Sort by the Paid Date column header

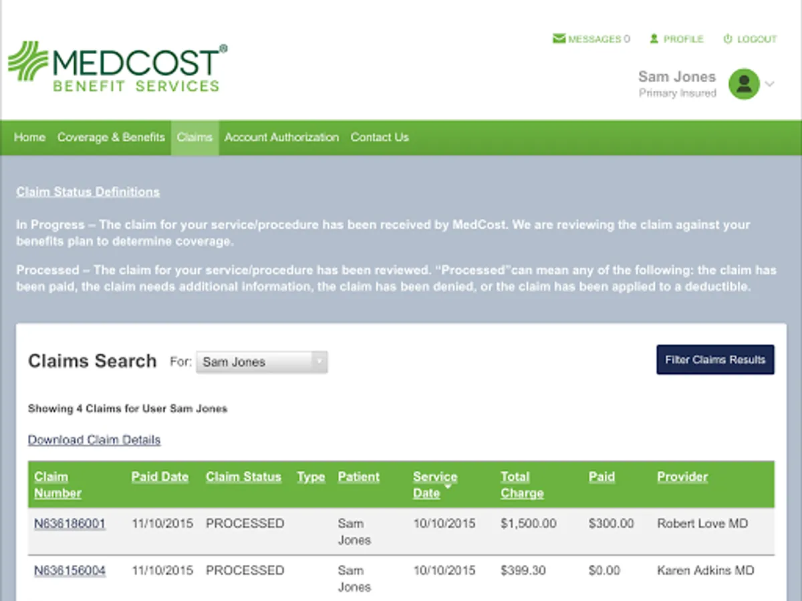(160, 477)
